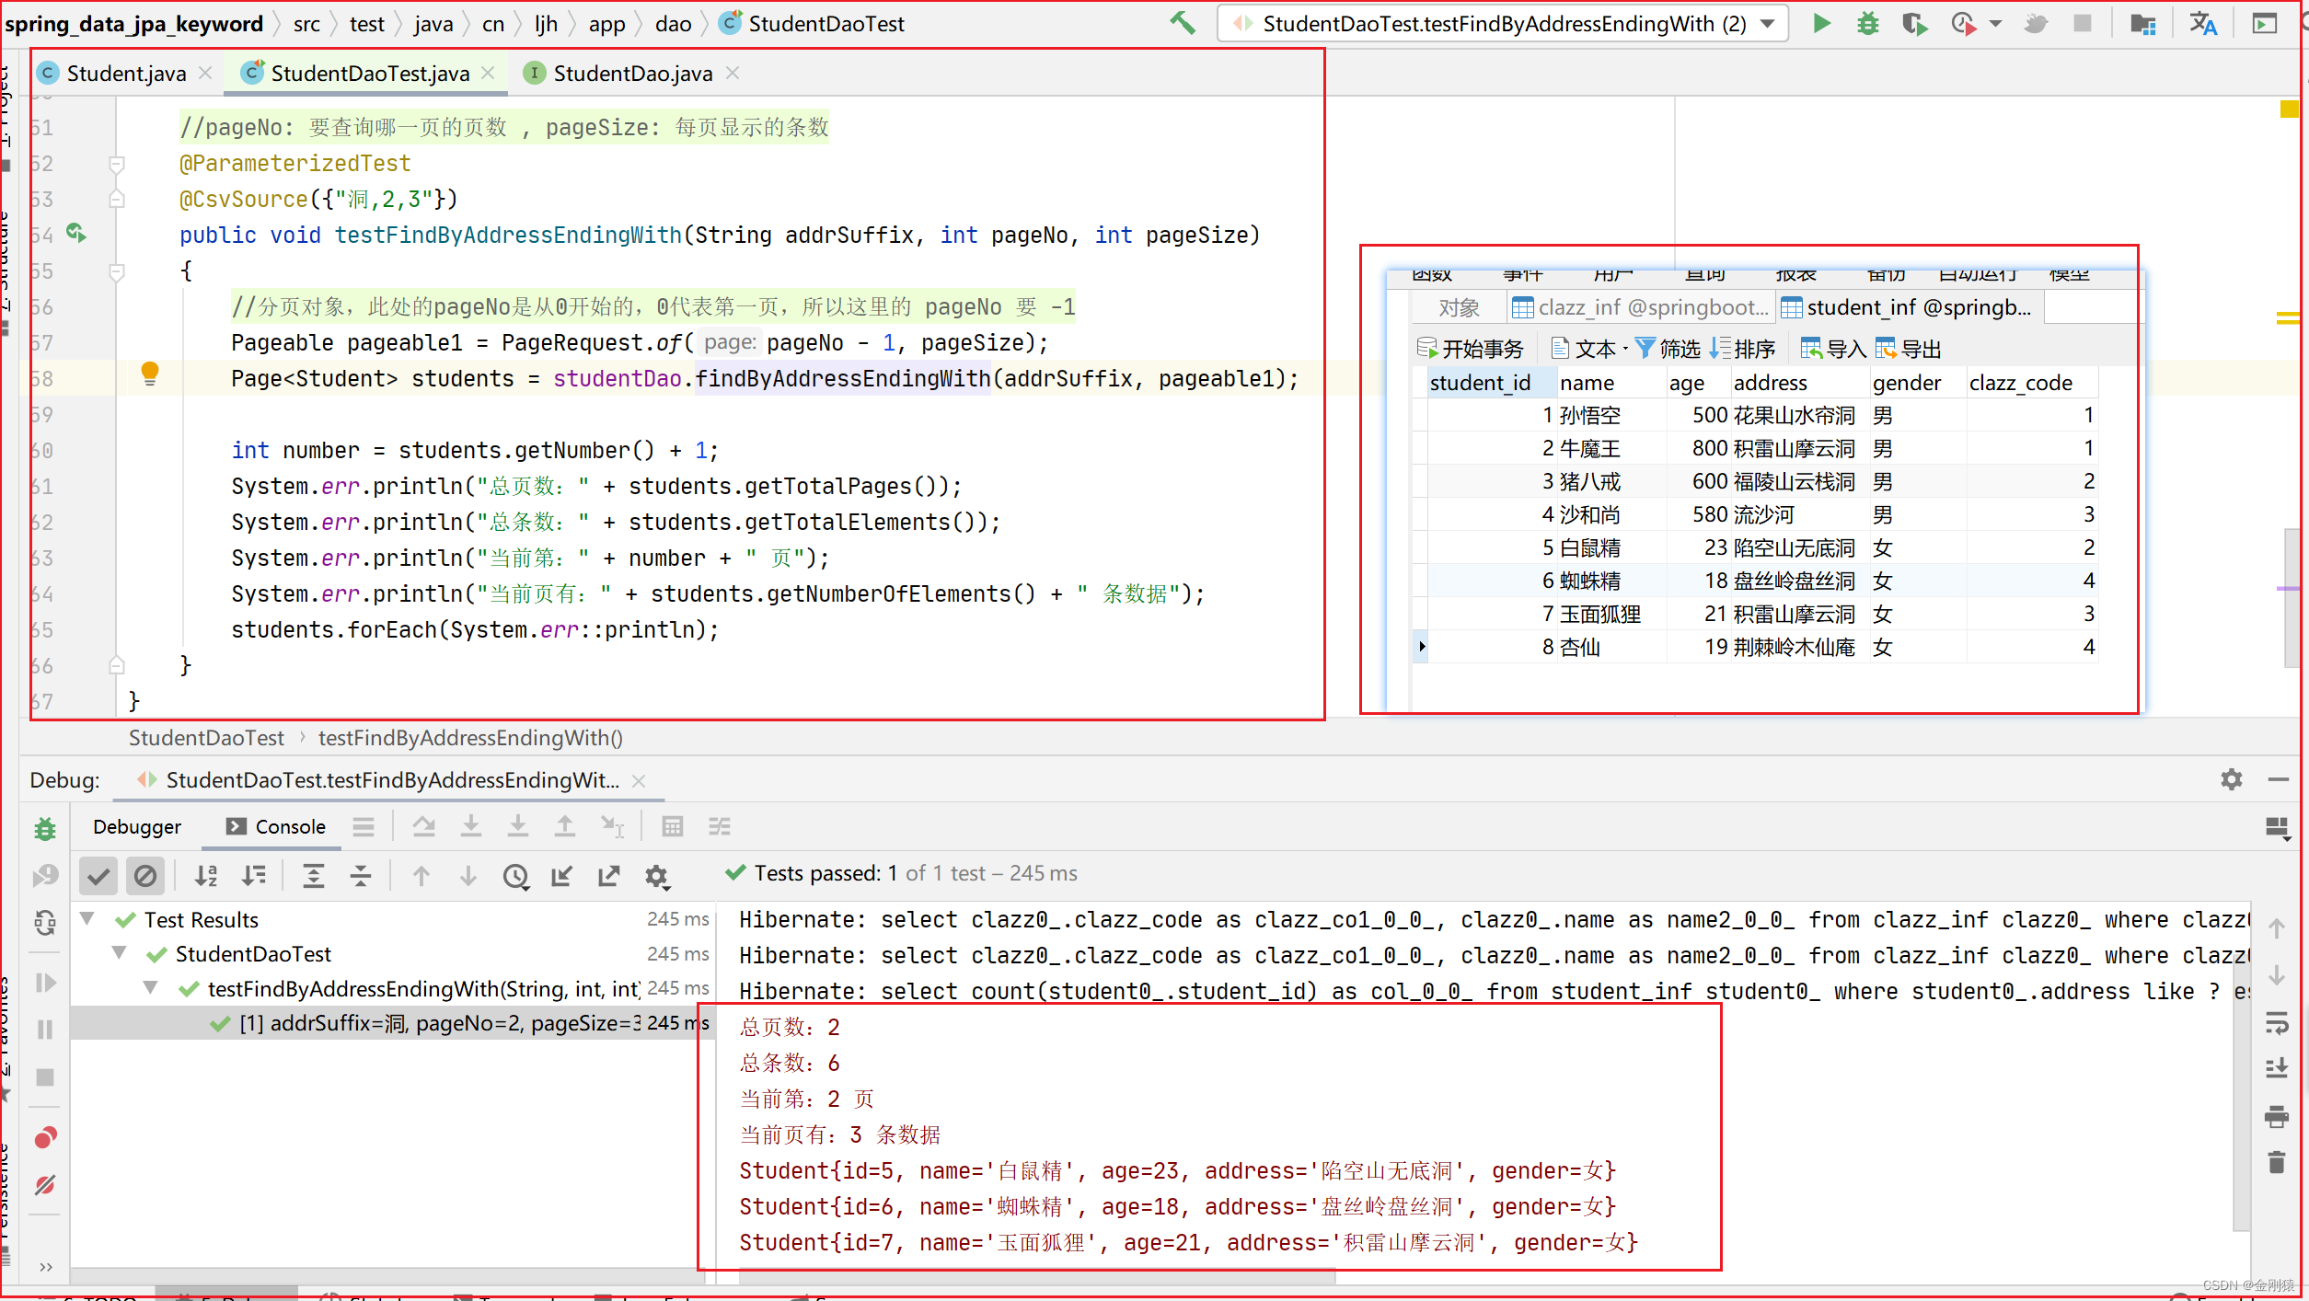Image resolution: width=2309 pixels, height=1301 pixels.
Task: Click the run-test gutter icon at testFindByAddressEndingWith
Action: point(76,234)
